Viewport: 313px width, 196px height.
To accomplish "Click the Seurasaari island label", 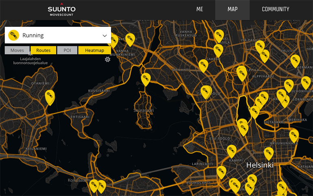I will [143, 110].
